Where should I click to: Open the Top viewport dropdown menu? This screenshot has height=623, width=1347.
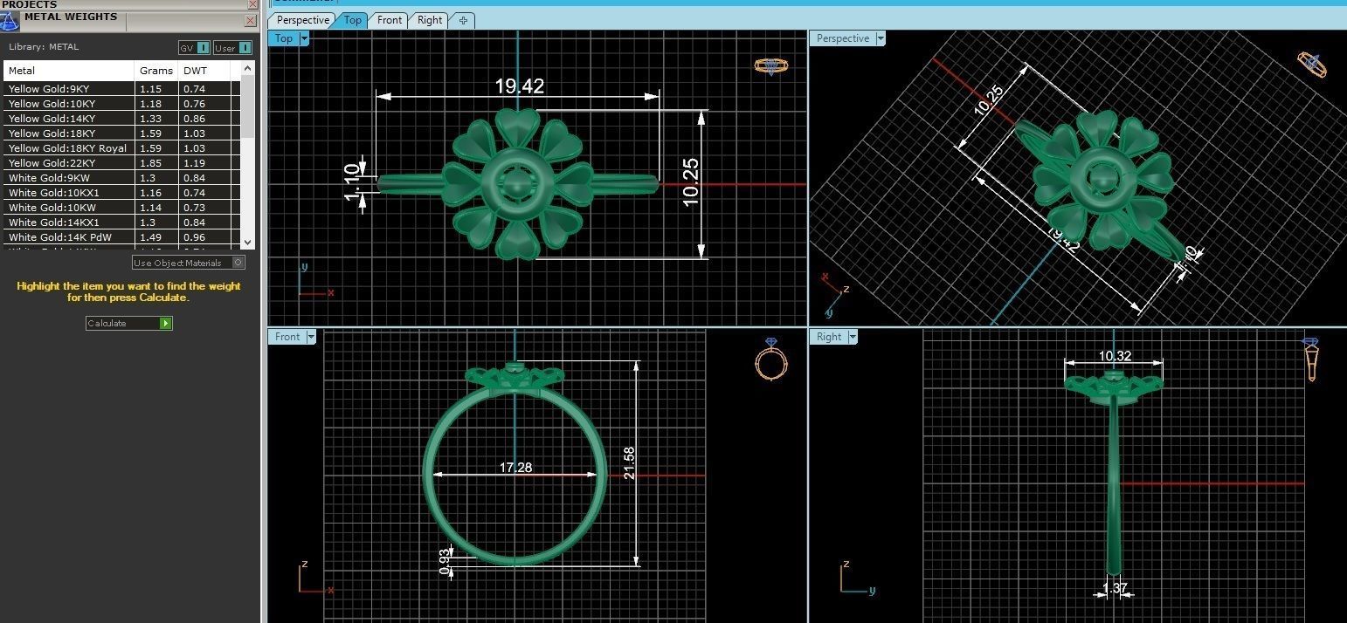[304, 38]
